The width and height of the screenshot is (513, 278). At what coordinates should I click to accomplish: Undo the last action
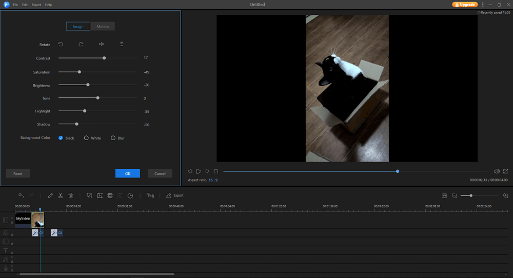point(21,195)
